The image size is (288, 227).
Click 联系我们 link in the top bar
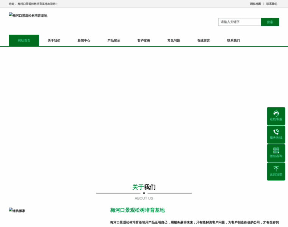click(x=272, y=4)
